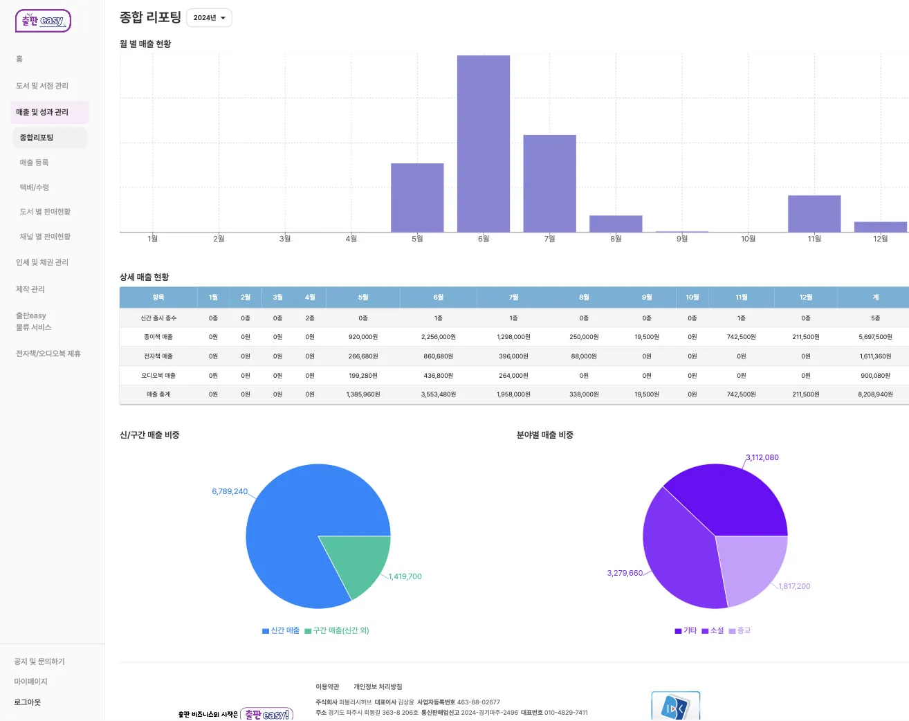Click the footer 출판easy logo

(x=266, y=714)
